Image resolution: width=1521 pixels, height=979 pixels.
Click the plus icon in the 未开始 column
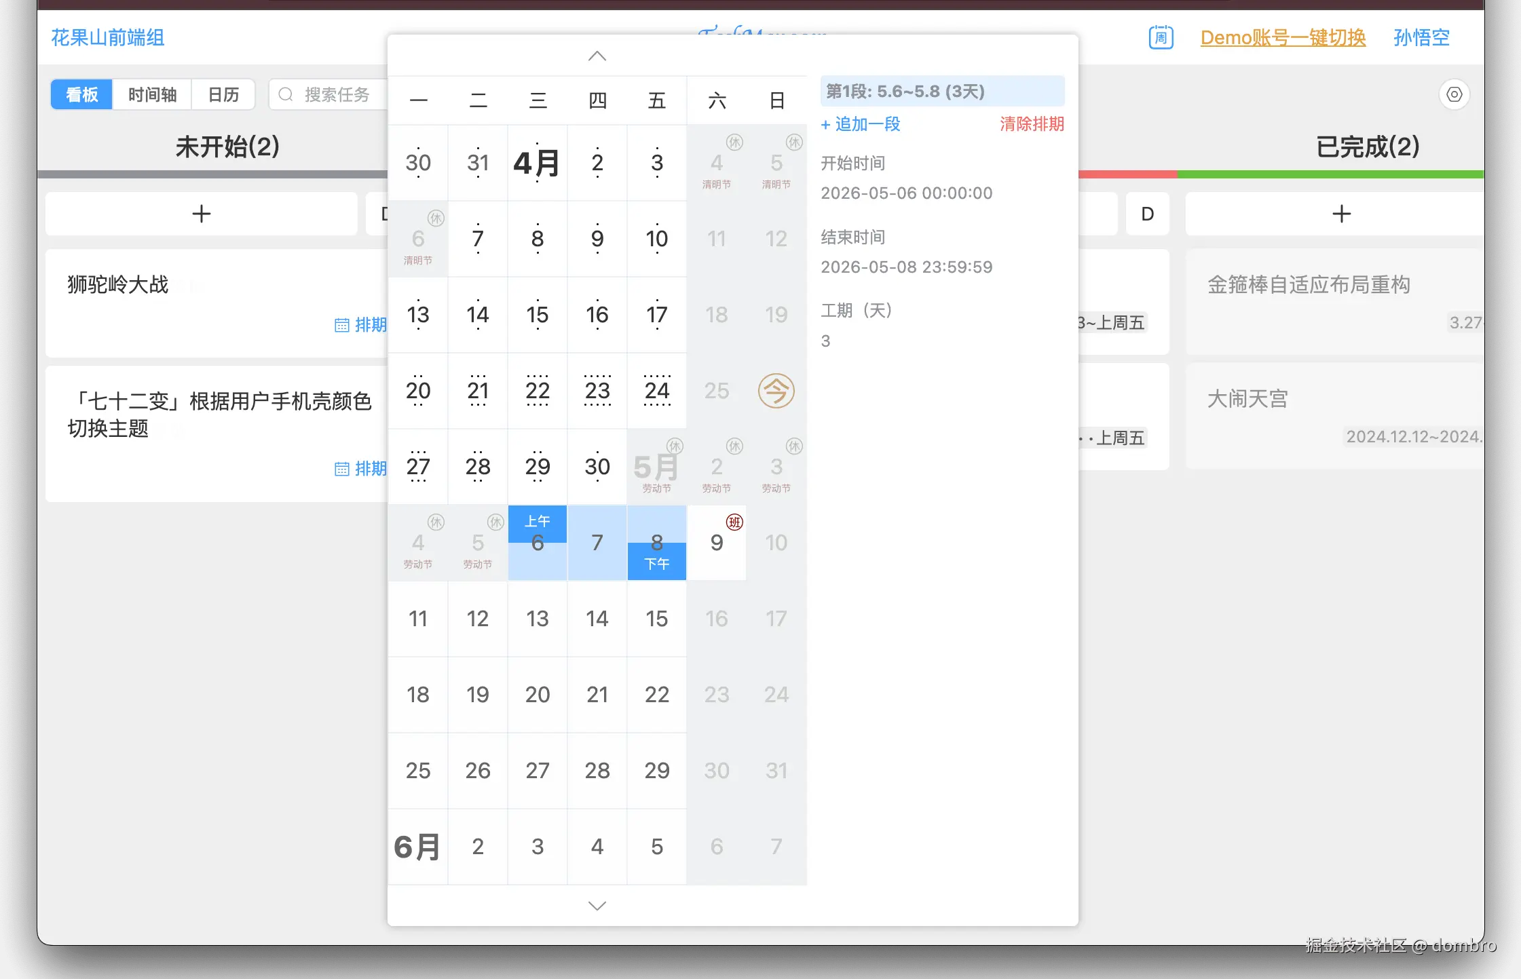(x=201, y=214)
